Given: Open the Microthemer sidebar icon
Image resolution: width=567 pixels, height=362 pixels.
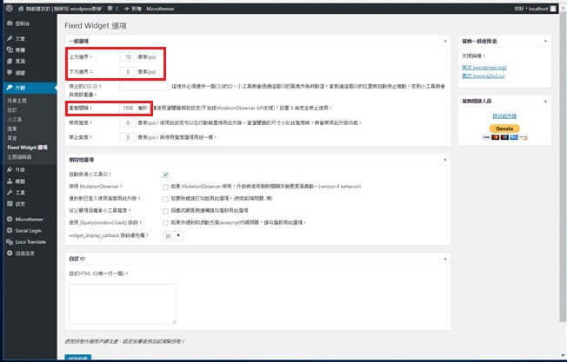Looking at the screenshot, I should [x=8, y=220].
